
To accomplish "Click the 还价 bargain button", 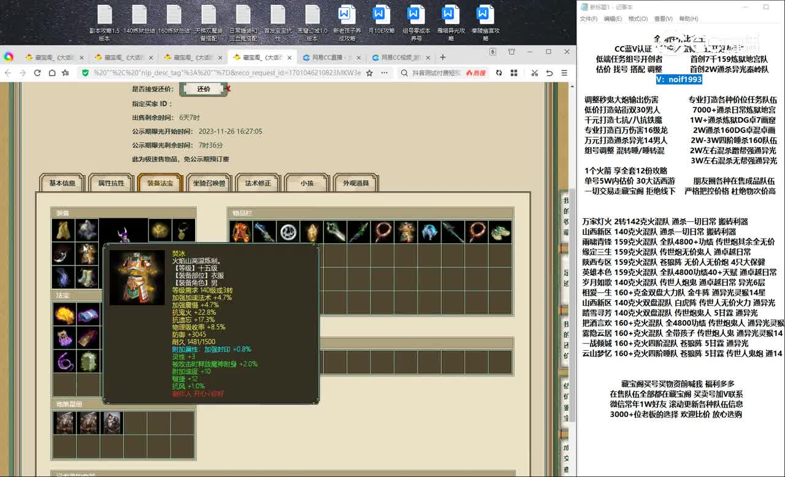I will 204,89.
